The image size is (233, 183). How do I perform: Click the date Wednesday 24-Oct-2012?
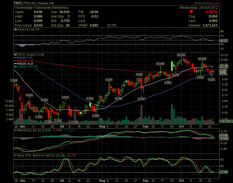(x=198, y=8)
